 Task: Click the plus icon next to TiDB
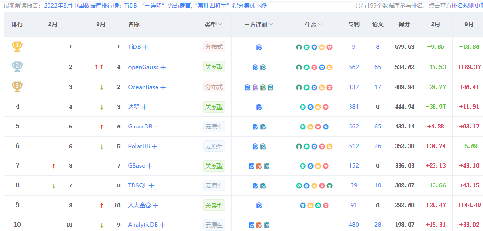click(x=145, y=47)
